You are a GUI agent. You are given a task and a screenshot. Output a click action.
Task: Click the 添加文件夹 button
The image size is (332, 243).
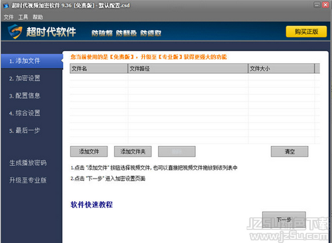(133, 151)
